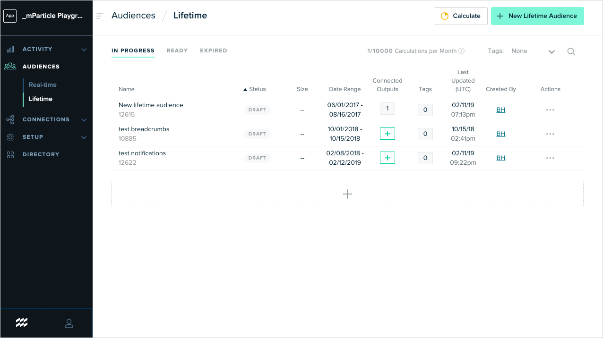
Task: Click the Size column header
Action: [x=302, y=89]
